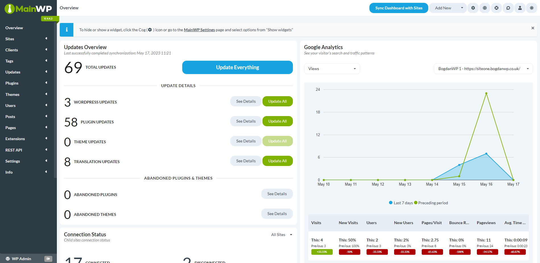
Task: Toggle the Last 7 days legend series
Action: (401, 203)
